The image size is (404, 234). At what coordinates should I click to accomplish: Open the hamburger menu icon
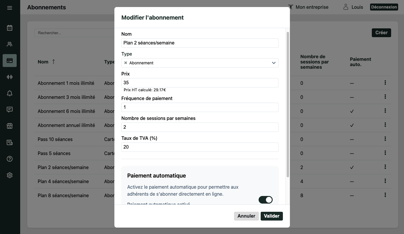(x=10, y=8)
